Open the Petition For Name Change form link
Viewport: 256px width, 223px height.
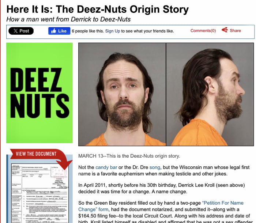pyautogui.click(x=161, y=206)
